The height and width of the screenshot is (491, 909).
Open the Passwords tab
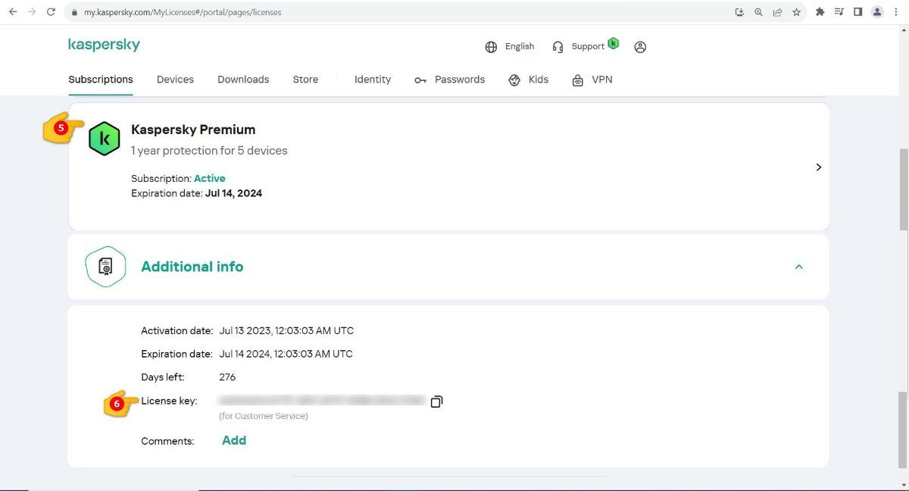tap(460, 80)
